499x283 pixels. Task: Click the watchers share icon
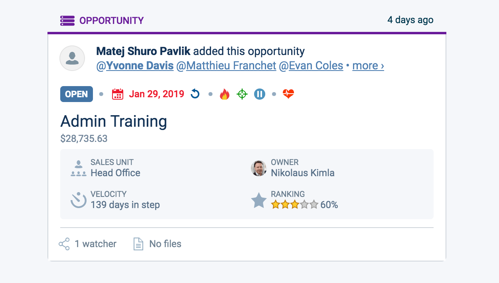coord(64,244)
